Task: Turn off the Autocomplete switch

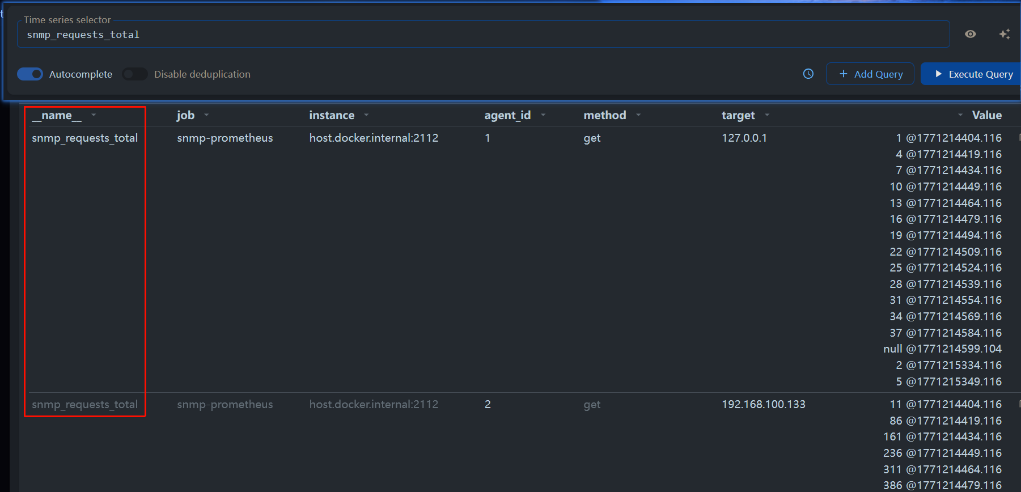Action: (30, 74)
